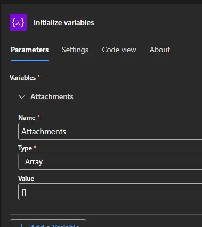Viewport: 202px width, 227px height.
Task: Click the Value field label
Action: point(26,179)
